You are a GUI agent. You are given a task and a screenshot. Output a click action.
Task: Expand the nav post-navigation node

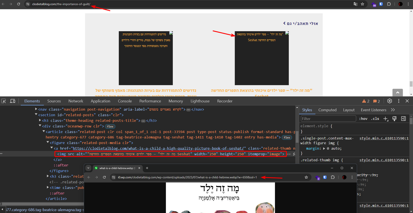[36, 110]
